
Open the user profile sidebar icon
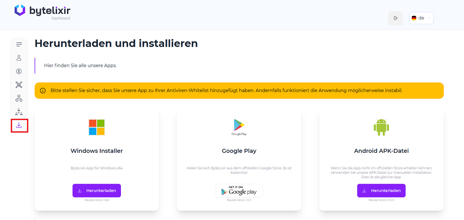[x=19, y=58]
